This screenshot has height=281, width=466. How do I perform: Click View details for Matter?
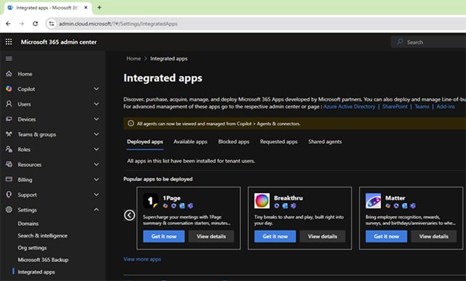[433, 237]
